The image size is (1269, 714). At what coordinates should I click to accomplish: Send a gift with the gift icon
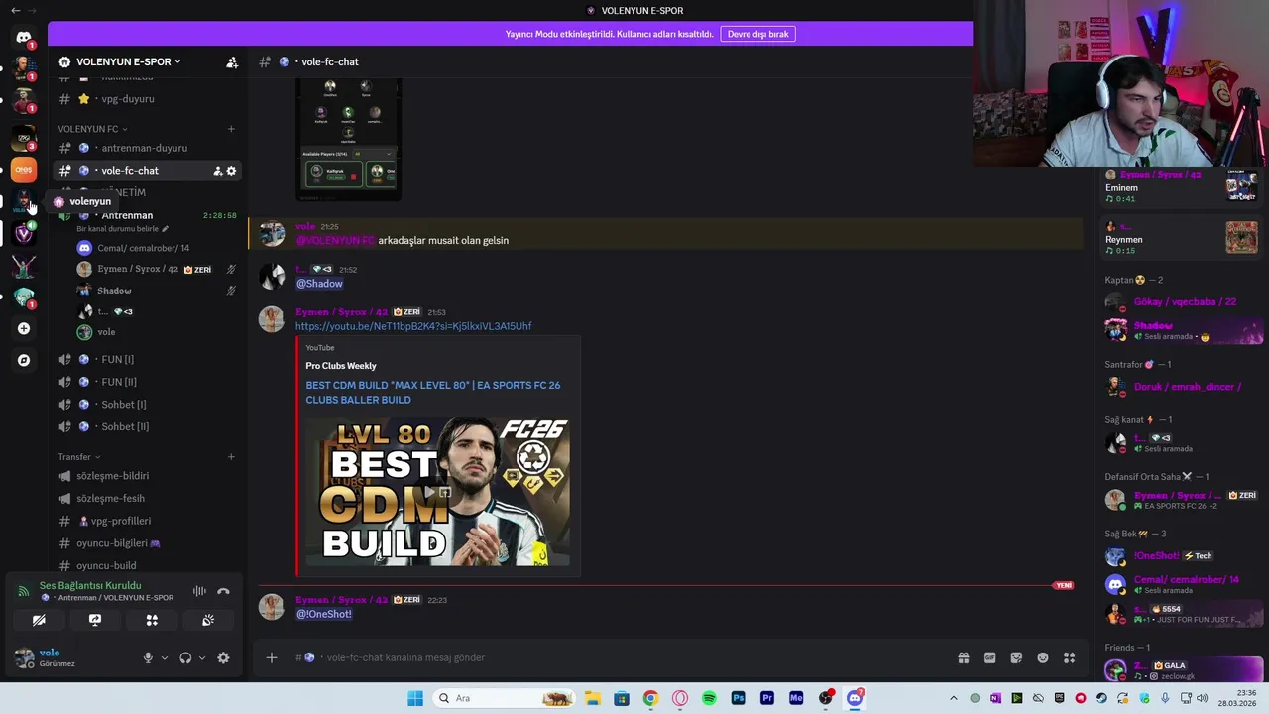click(963, 657)
